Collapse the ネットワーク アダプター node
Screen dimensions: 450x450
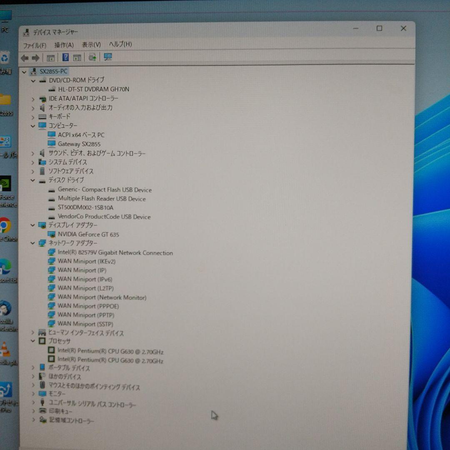(x=33, y=243)
